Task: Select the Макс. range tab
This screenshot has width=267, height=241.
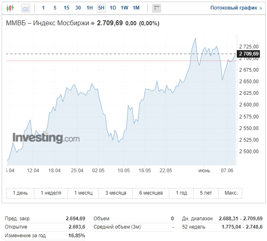Action: [230, 193]
